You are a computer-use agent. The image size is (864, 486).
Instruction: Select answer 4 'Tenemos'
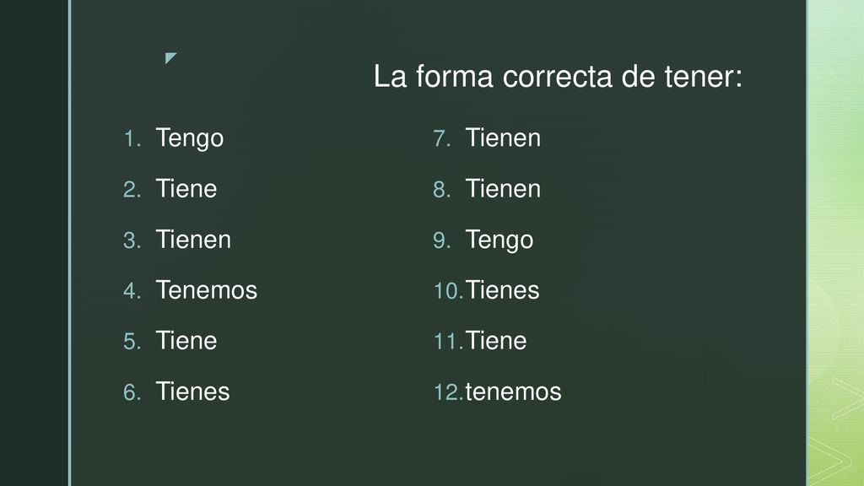tap(207, 290)
